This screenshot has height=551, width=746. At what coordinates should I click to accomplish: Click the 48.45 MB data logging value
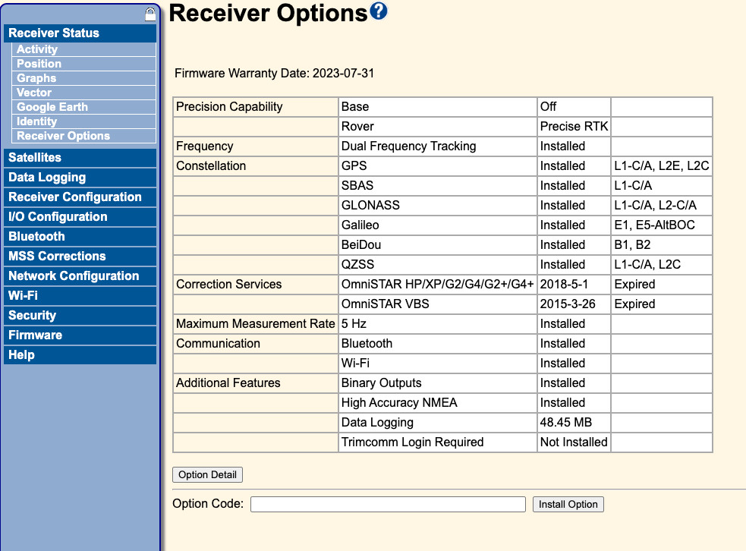coord(574,423)
